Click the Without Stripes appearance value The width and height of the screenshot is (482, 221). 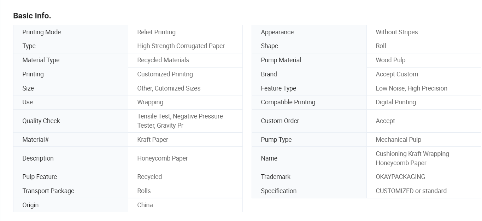pyautogui.click(x=396, y=32)
